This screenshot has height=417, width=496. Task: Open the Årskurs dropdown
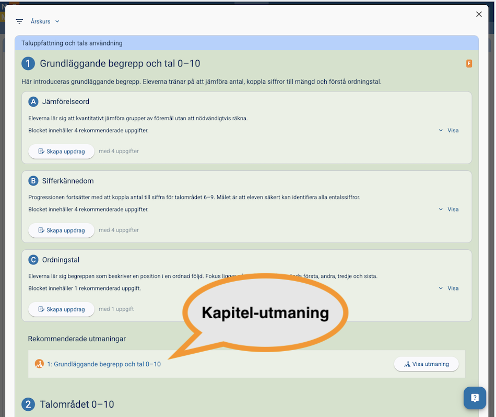click(45, 21)
